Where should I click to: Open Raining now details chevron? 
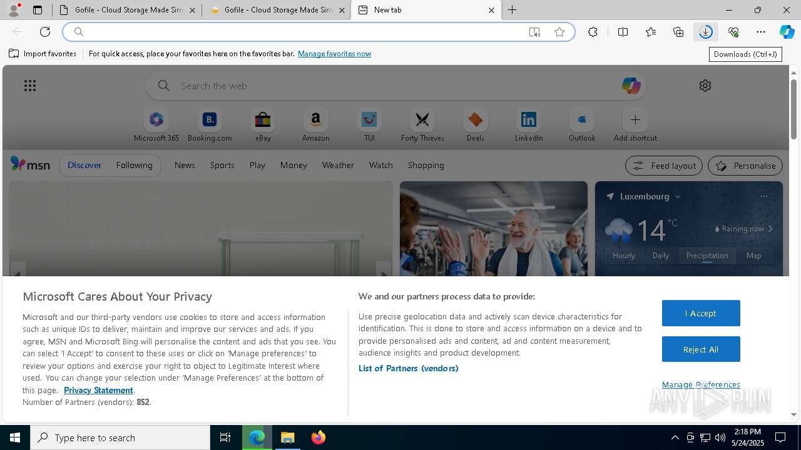(x=770, y=229)
